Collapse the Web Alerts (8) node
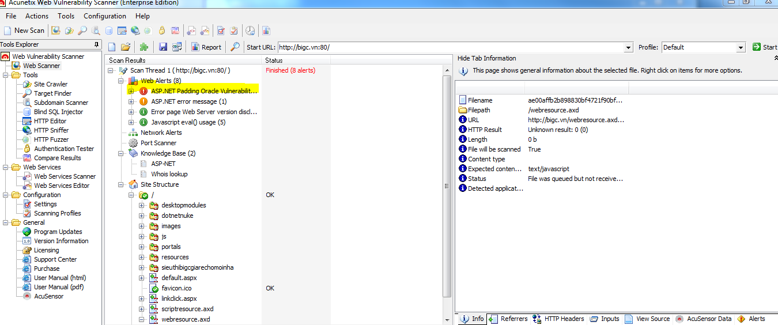Viewport: 778px width, 325px height. 121,81
